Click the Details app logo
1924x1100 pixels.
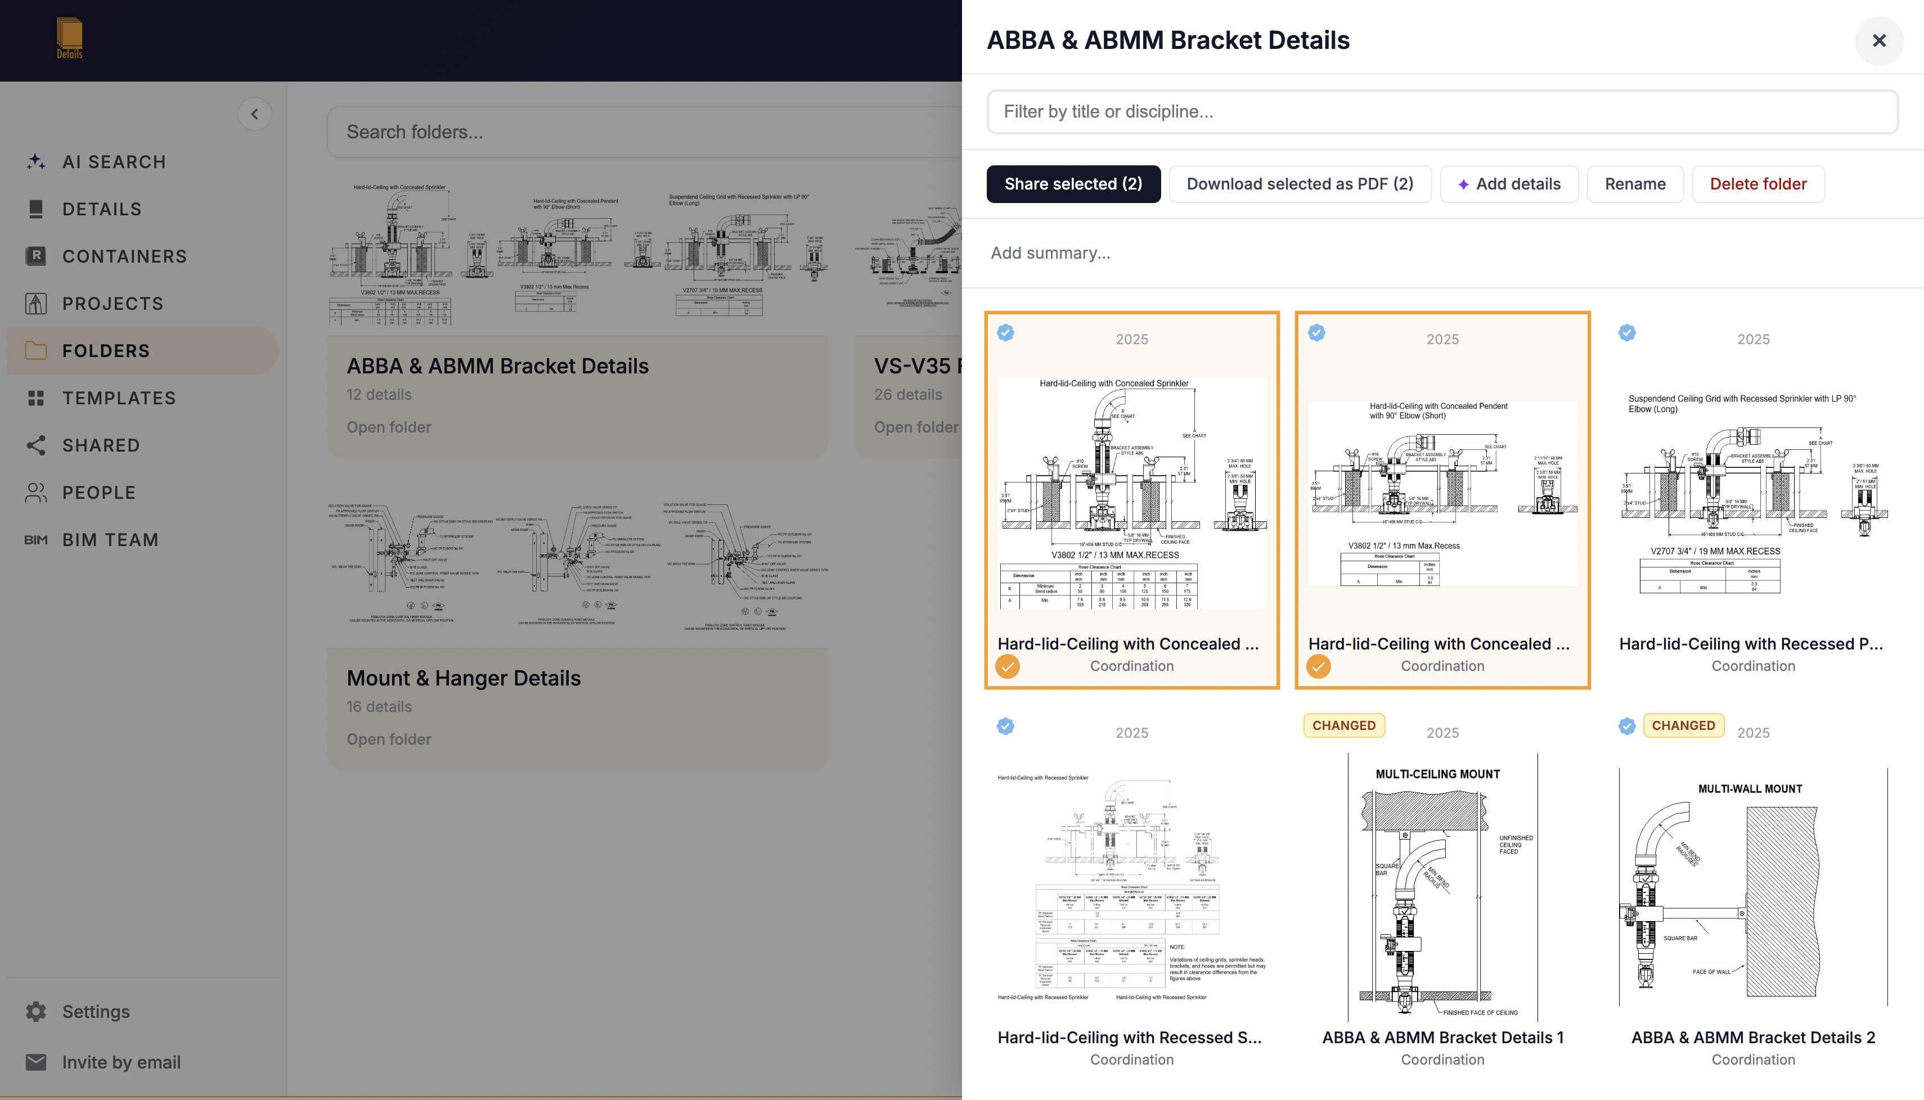[70, 38]
